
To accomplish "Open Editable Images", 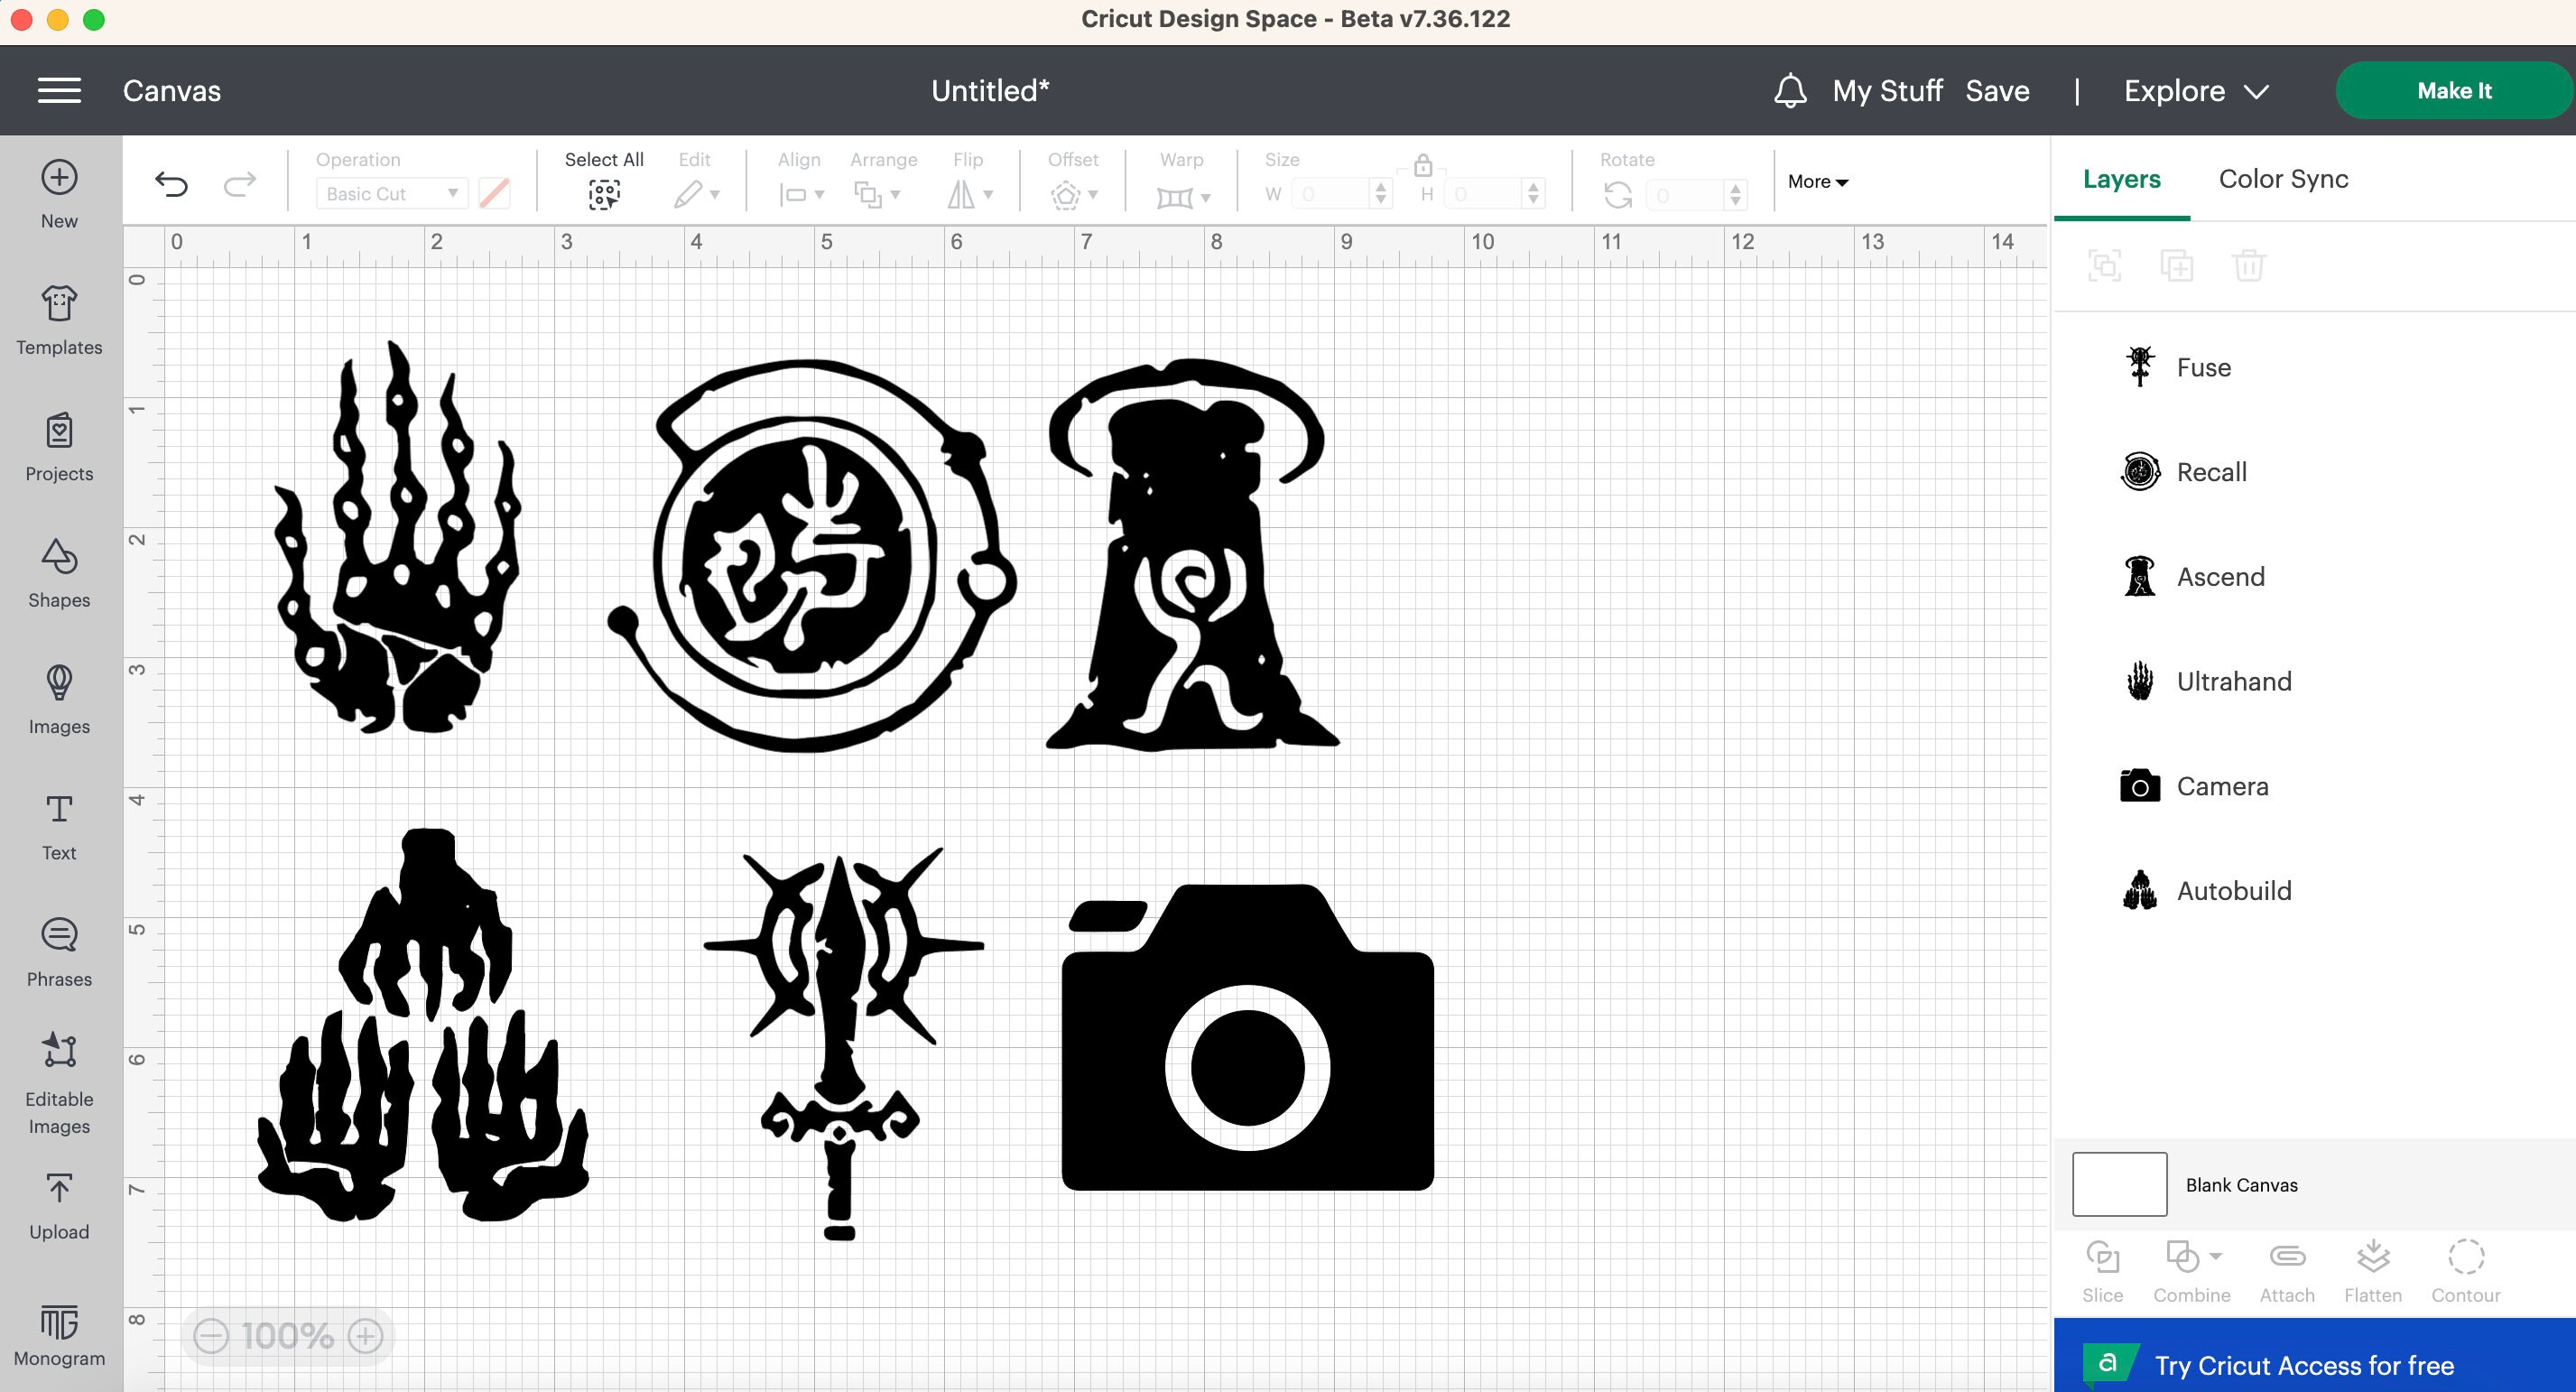I will (59, 1084).
